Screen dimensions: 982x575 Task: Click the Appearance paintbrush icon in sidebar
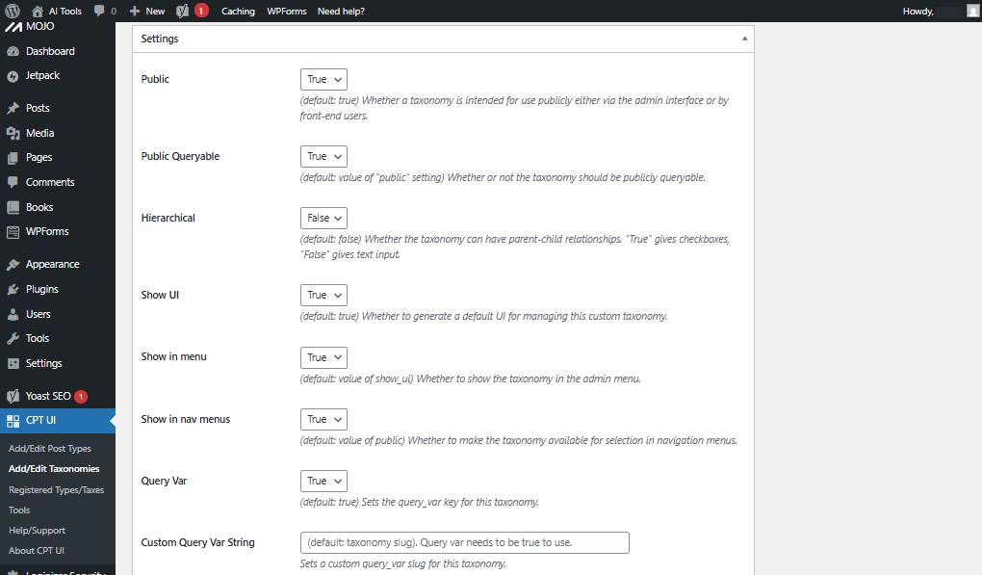[13, 264]
